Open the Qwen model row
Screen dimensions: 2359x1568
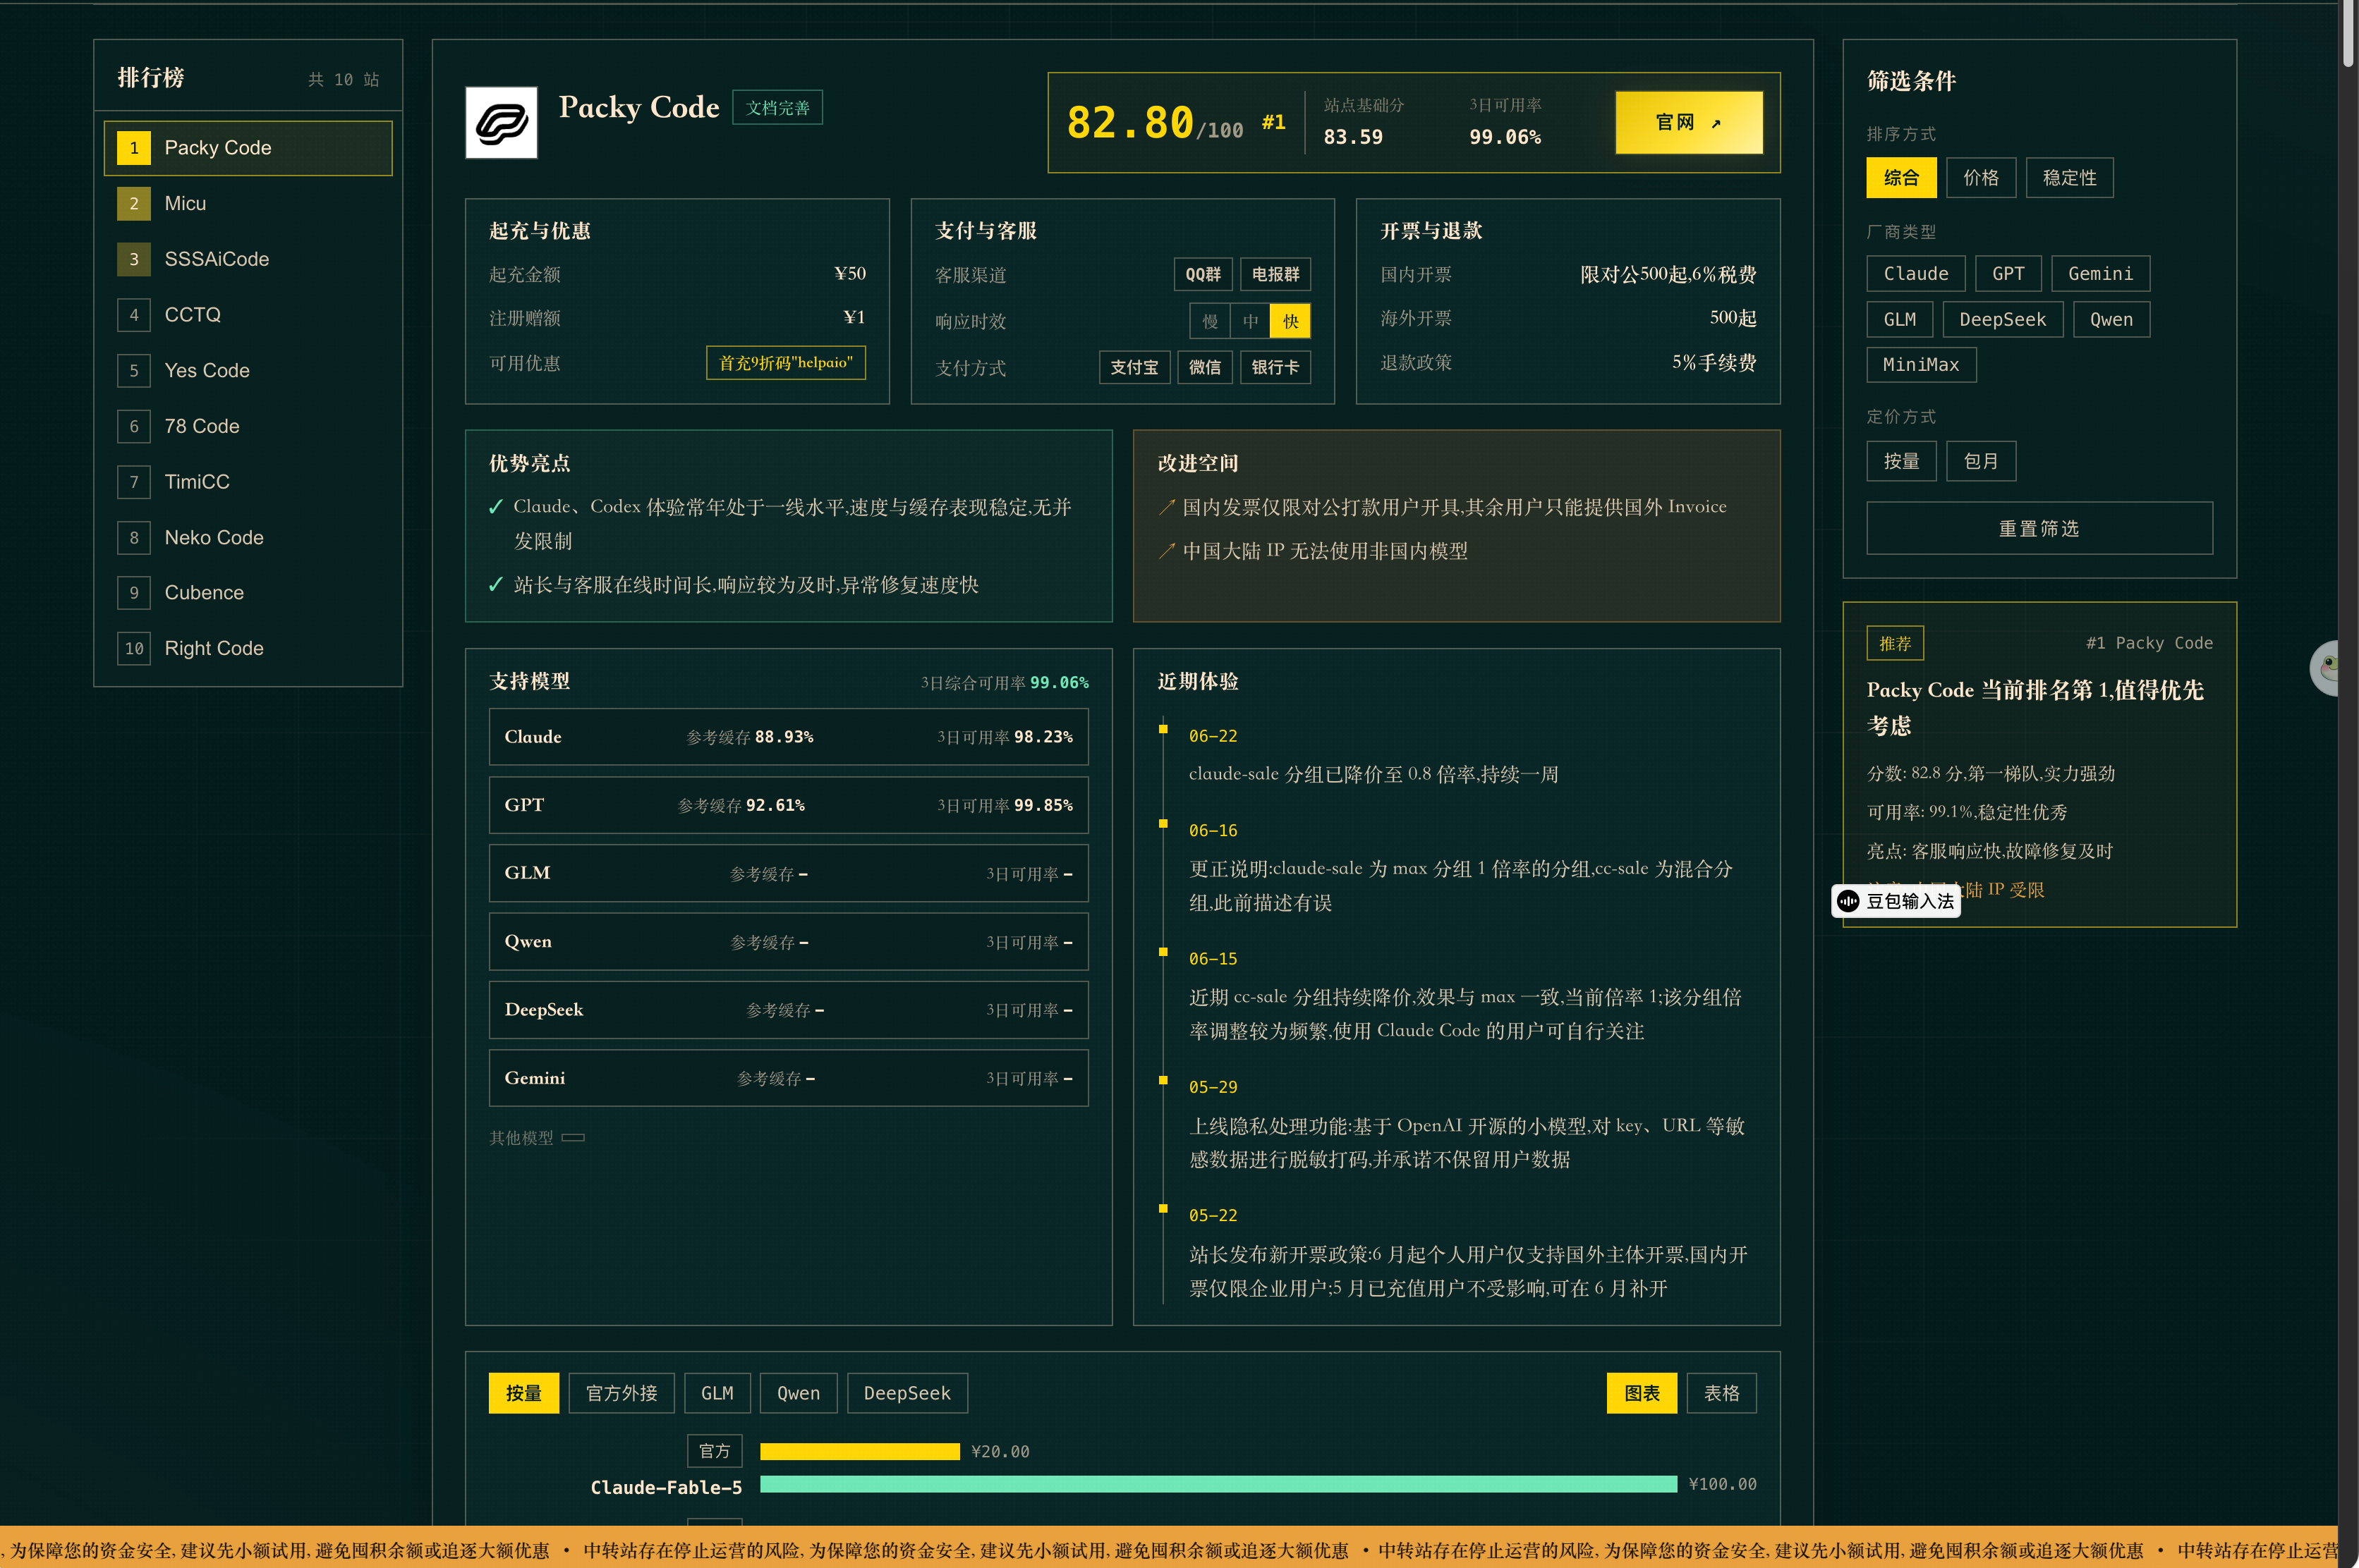pos(789,942)
